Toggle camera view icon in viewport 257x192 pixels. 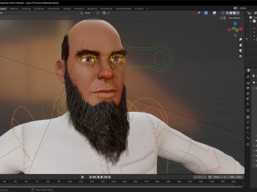point(240,51)
